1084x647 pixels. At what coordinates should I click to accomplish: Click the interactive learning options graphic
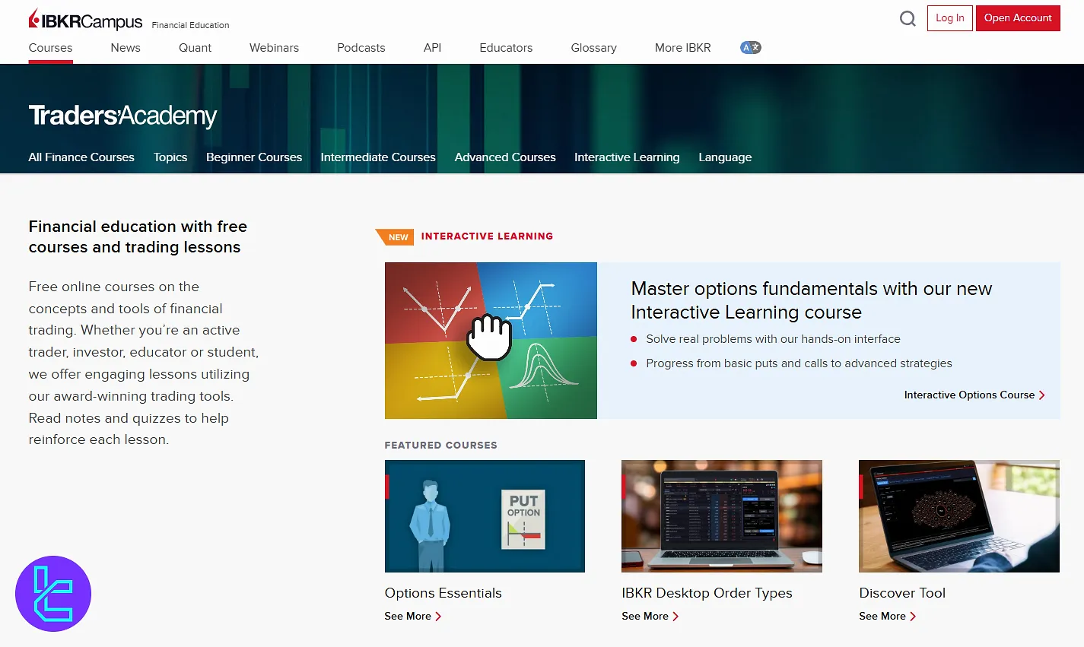(491, 341)
